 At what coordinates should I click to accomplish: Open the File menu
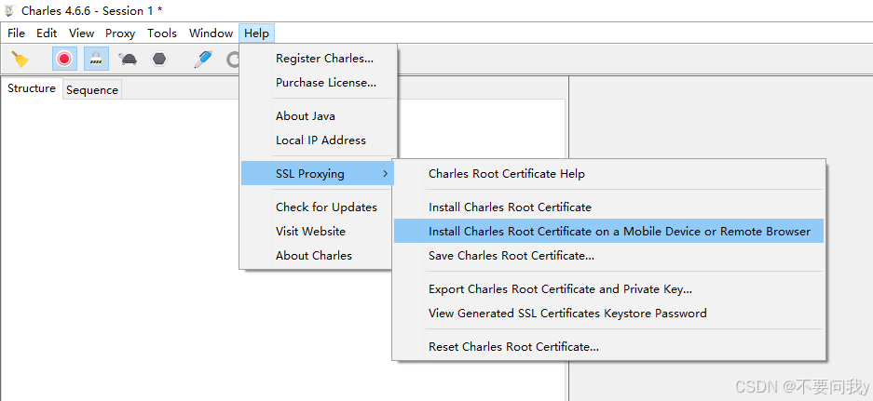click(16, 33)
